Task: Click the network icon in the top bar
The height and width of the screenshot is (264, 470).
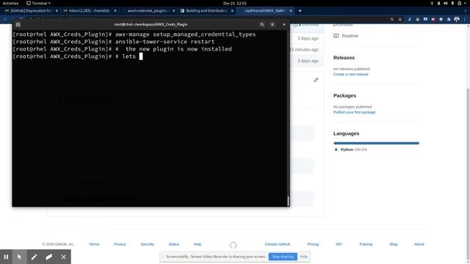Action: 432,3
